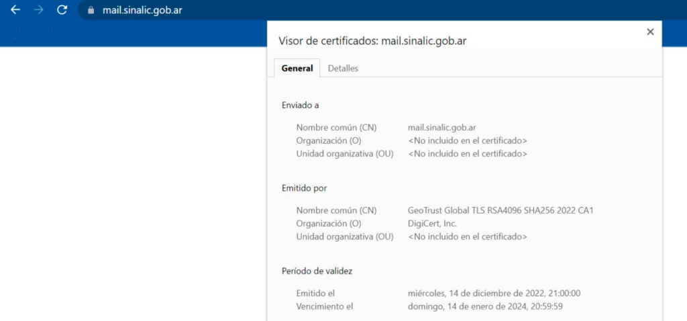
Task: Click the padlock site security icon
Action: pos(91,11)
